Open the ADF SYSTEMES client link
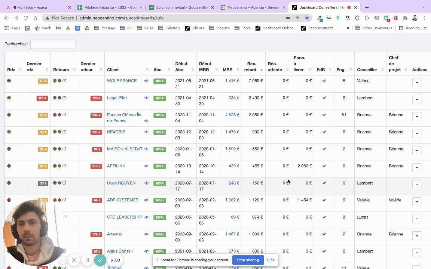Screen dimensions: 431x269 coord(123,200)
